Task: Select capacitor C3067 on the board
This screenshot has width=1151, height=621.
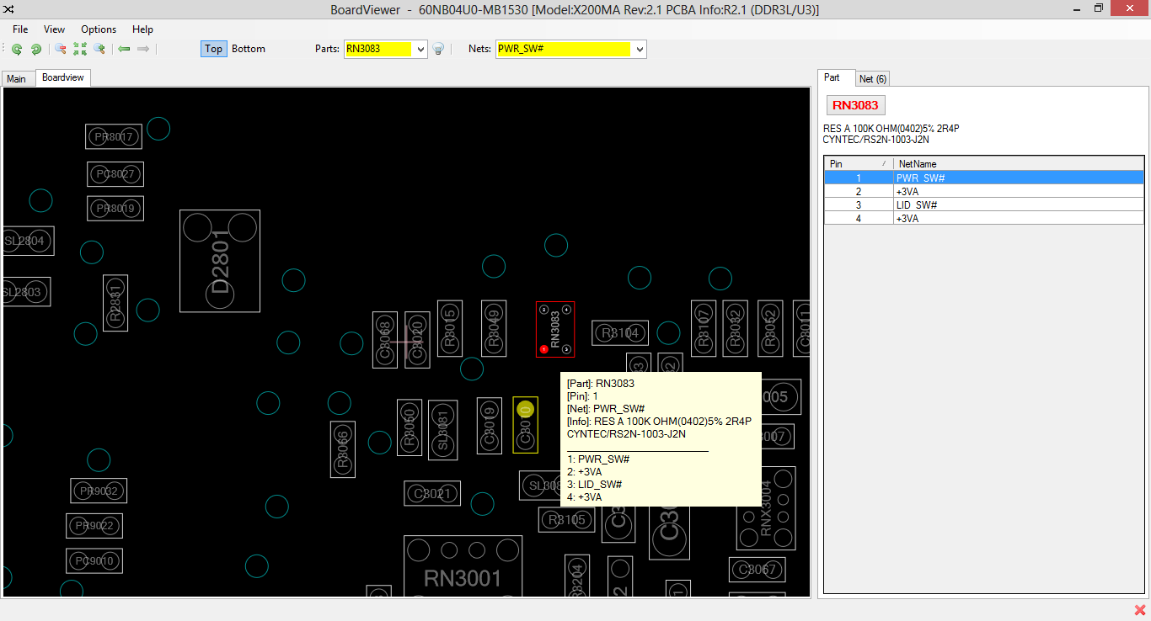Action: (758, 570)
